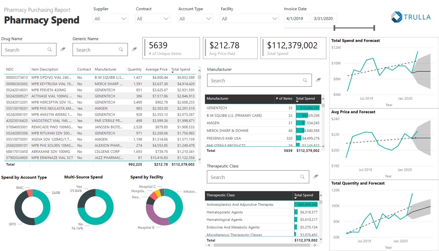
Task: Click the Total Spend KPI card
Action: point(293,48)
